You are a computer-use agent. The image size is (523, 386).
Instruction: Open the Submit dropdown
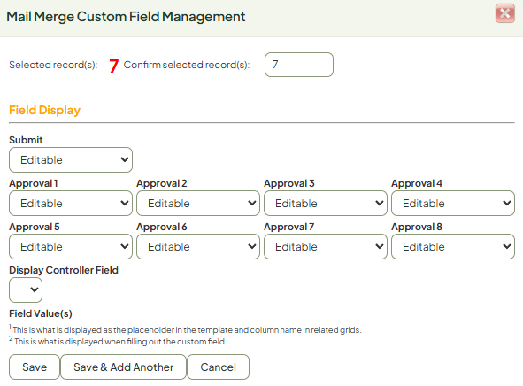coord(71,160)
